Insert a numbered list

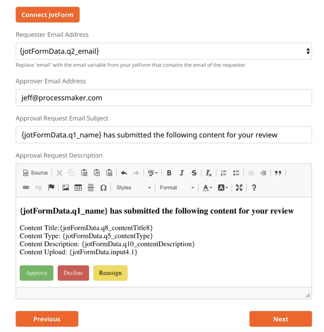point(223,173)
